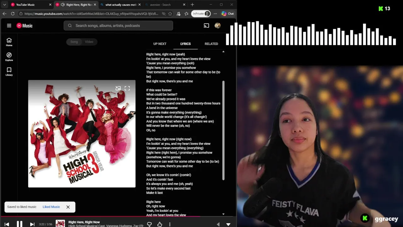Screen dimensions: 403x227
Task: Dislike the current song with thumbs down
Action: click(x=150, y=224)
